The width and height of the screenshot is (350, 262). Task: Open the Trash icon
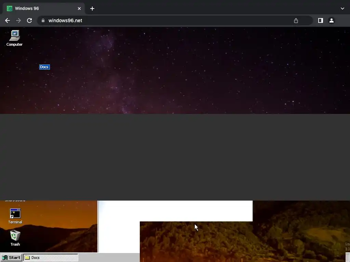tap(15, 238)
